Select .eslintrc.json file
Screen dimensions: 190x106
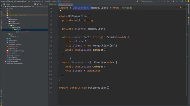tap(12, 40)
